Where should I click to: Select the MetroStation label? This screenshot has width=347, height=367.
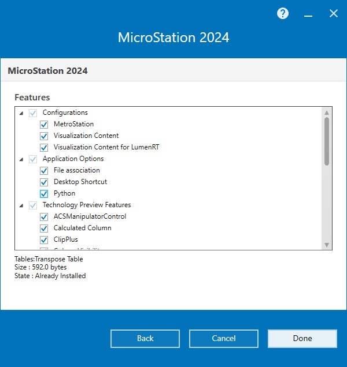(x=73, y=124)
